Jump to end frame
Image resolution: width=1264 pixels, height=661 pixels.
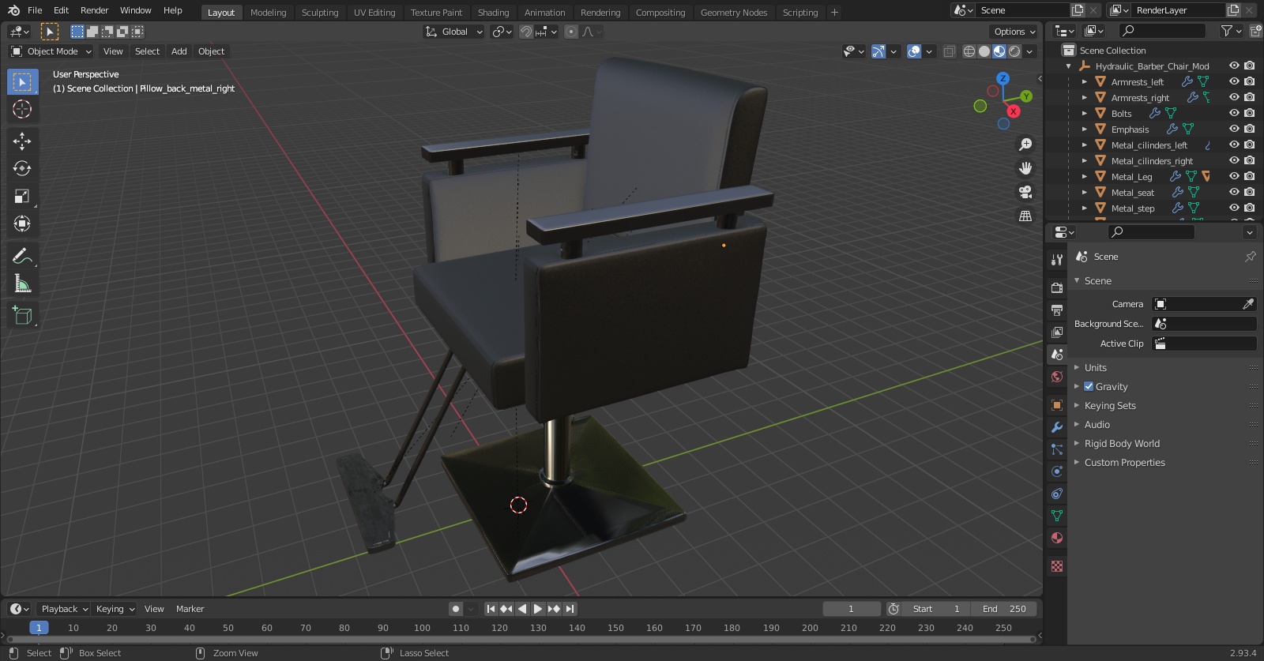[x=570, y=609]
